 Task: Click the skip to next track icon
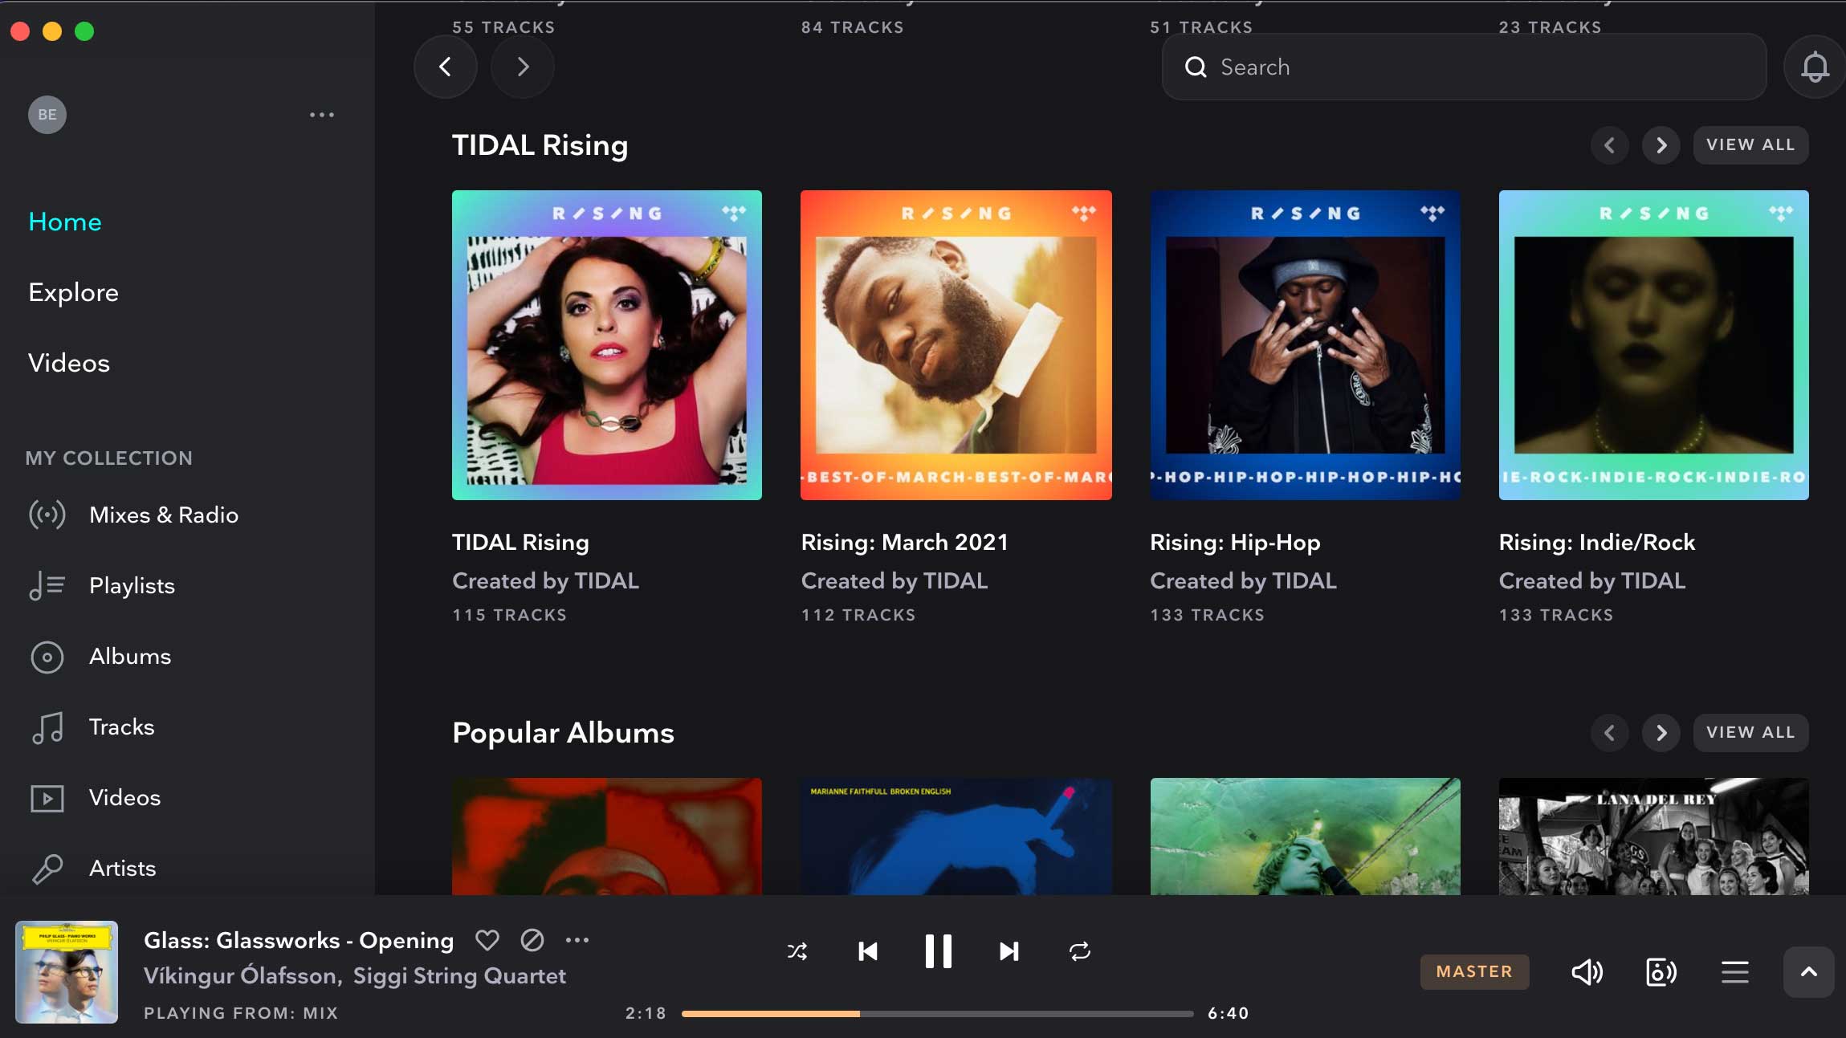tap(1009, 950)
